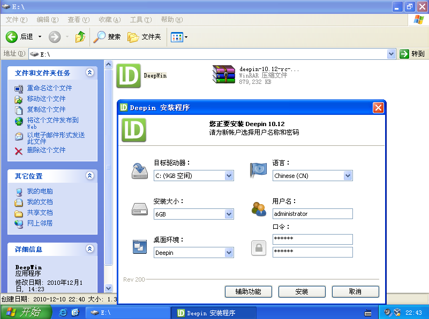Click the 删除这个文件 link

pyautogui.click(x=46, y=150)
